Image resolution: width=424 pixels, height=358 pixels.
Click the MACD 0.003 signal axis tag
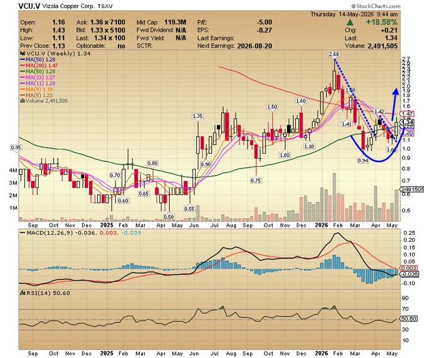coord(409,268)
